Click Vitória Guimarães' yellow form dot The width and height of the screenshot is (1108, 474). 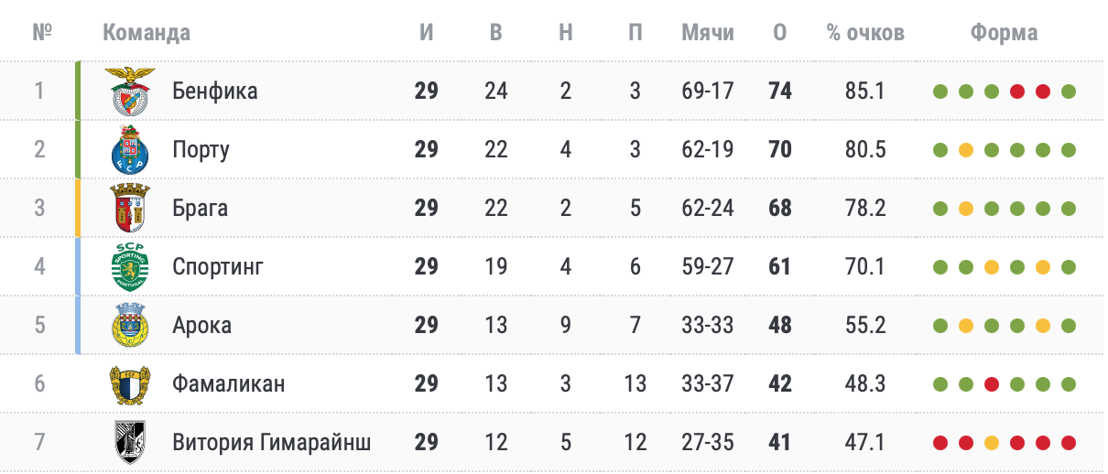tap(991, 443)
